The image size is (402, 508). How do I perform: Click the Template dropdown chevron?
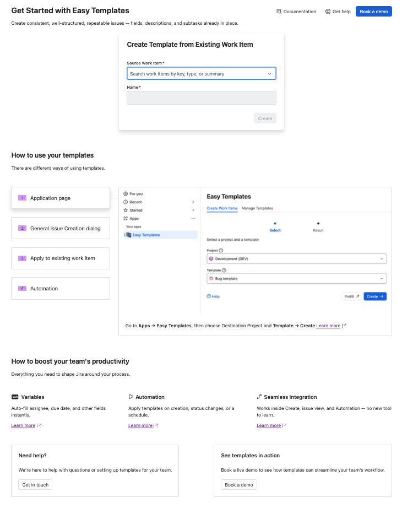(x=382, y=278)
